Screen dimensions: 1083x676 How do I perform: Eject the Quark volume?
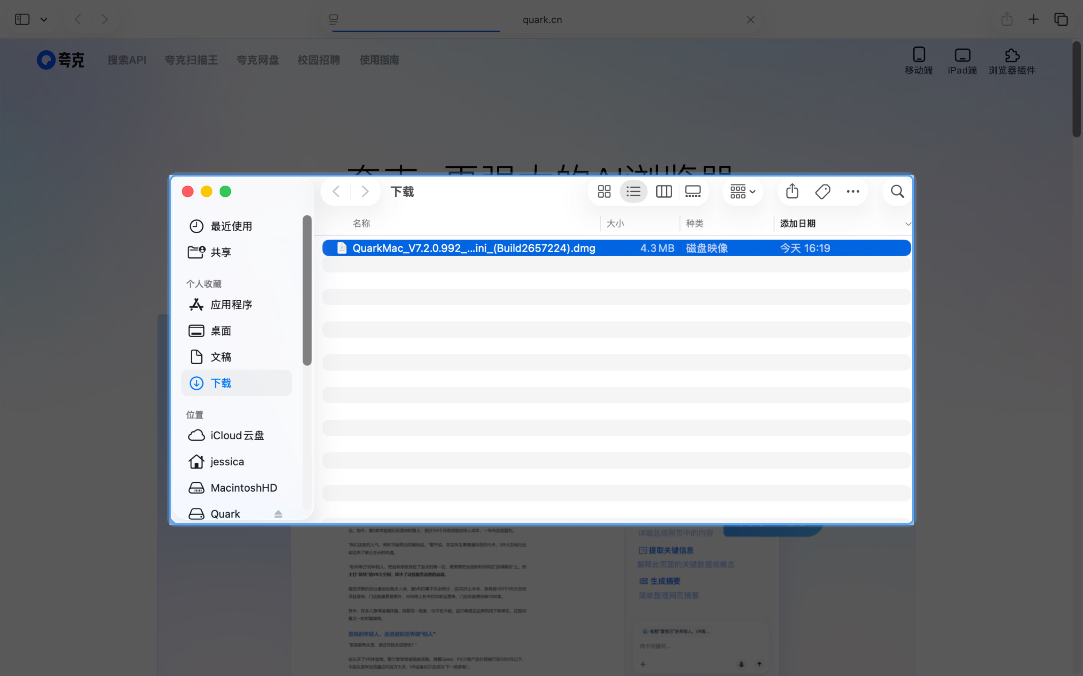point(278,514)
